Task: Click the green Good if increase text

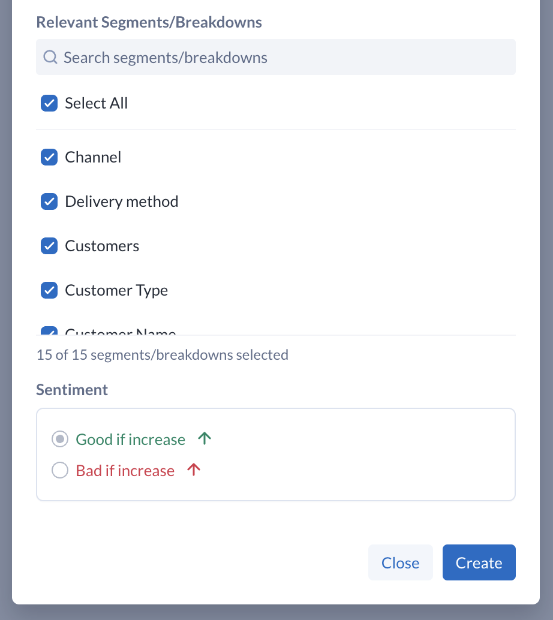Action: (x=130, y=440)
